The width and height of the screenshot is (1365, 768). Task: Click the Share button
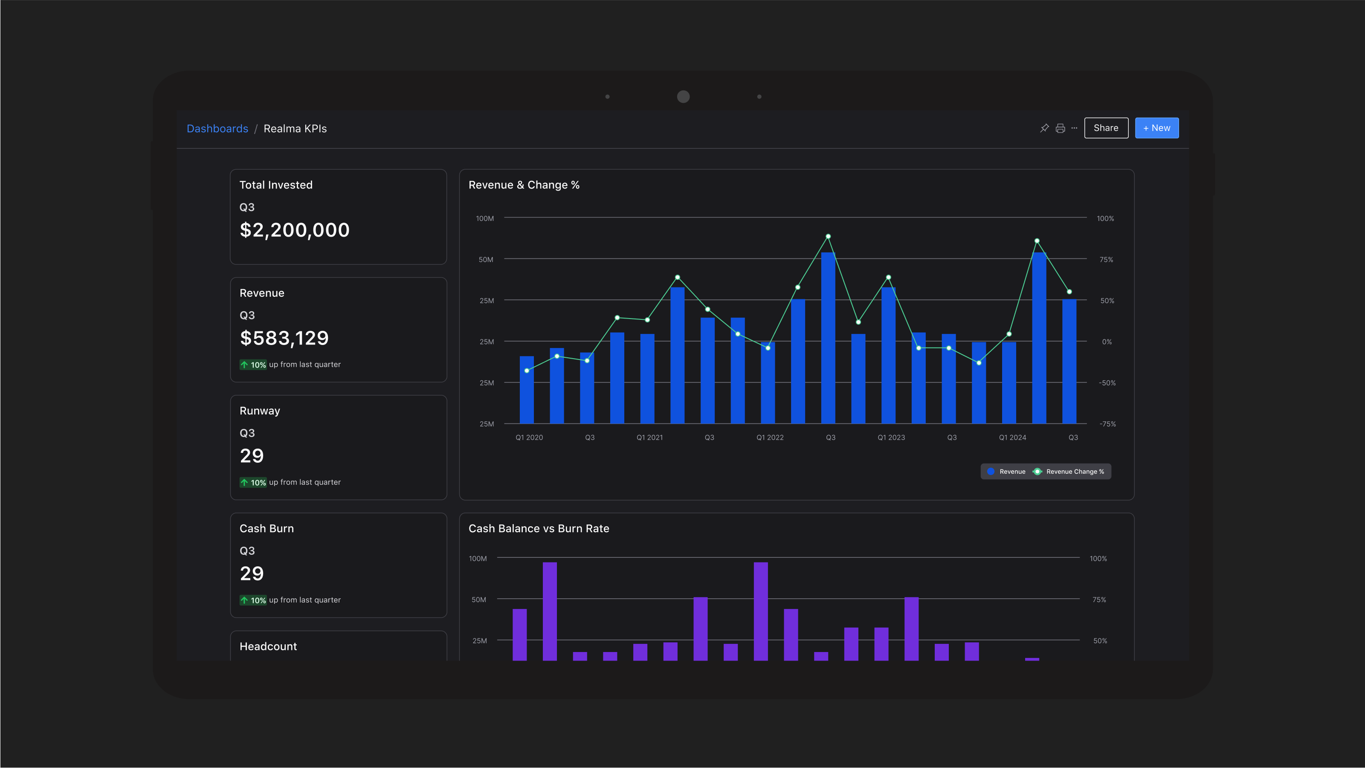point(1106,128)
